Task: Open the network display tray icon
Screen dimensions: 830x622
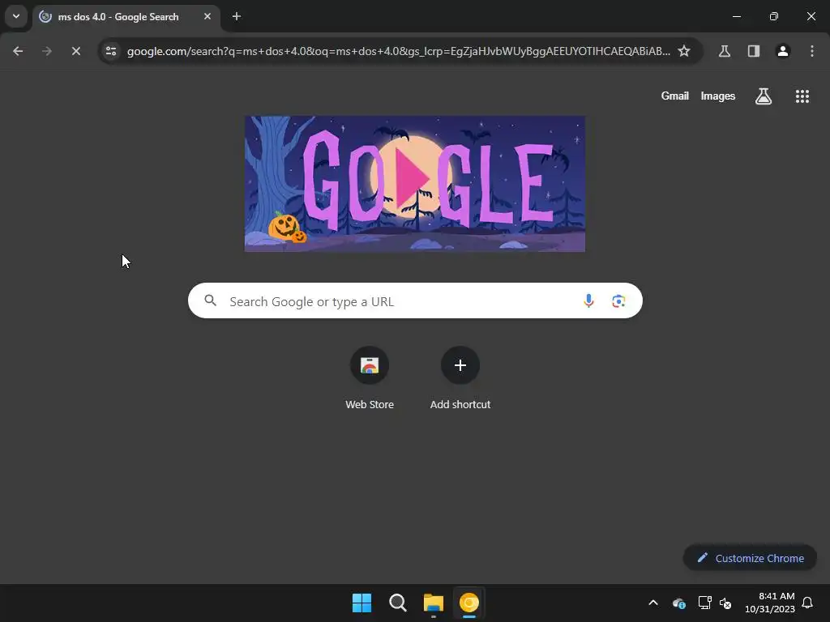Action: click(x=704, y=603)
